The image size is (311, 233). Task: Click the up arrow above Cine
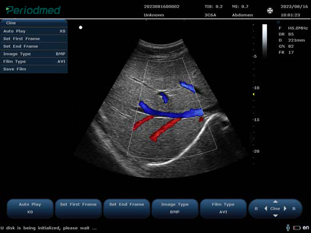click(275, 202)
